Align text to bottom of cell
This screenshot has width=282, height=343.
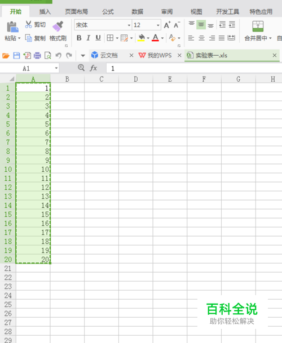(210, 26)
